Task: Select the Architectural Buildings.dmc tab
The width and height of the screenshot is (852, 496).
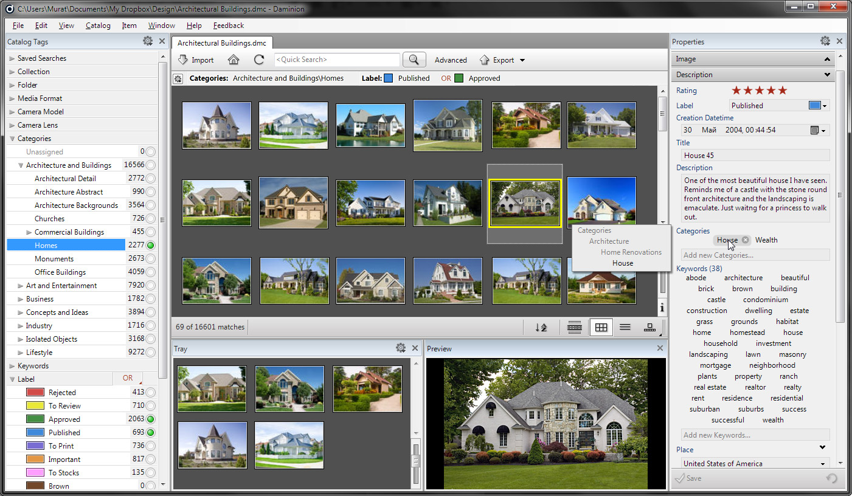Action: [222, 43]
